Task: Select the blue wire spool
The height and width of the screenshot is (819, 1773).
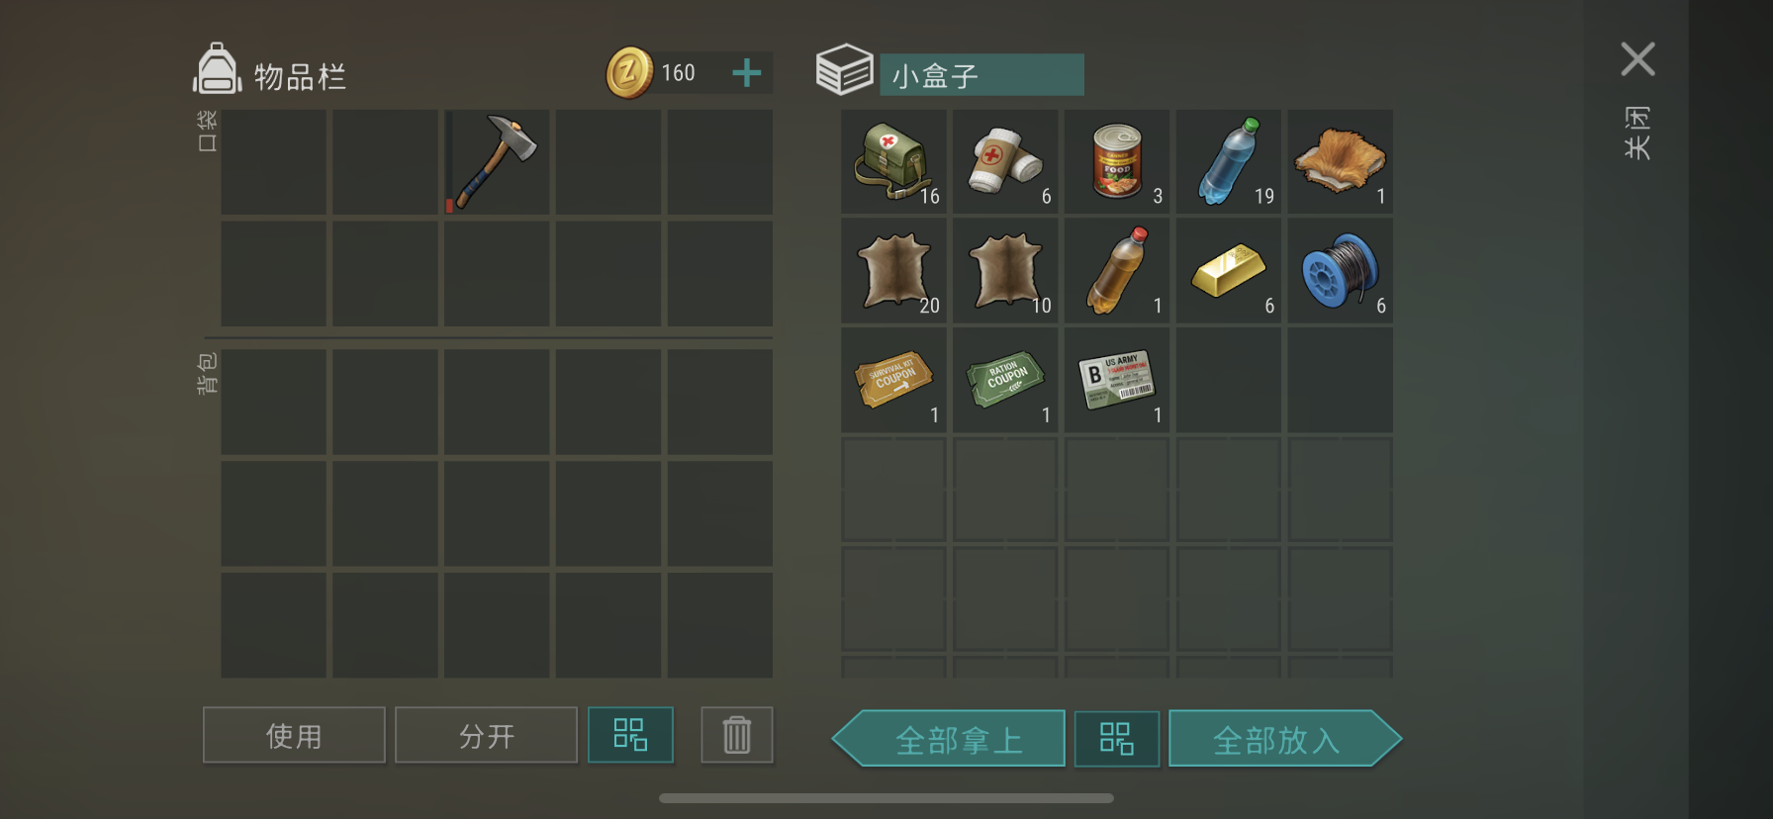Action: [x=1341, y=271]
